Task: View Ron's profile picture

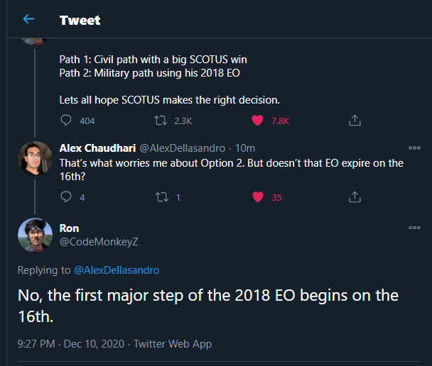Action: click(35, 235)
